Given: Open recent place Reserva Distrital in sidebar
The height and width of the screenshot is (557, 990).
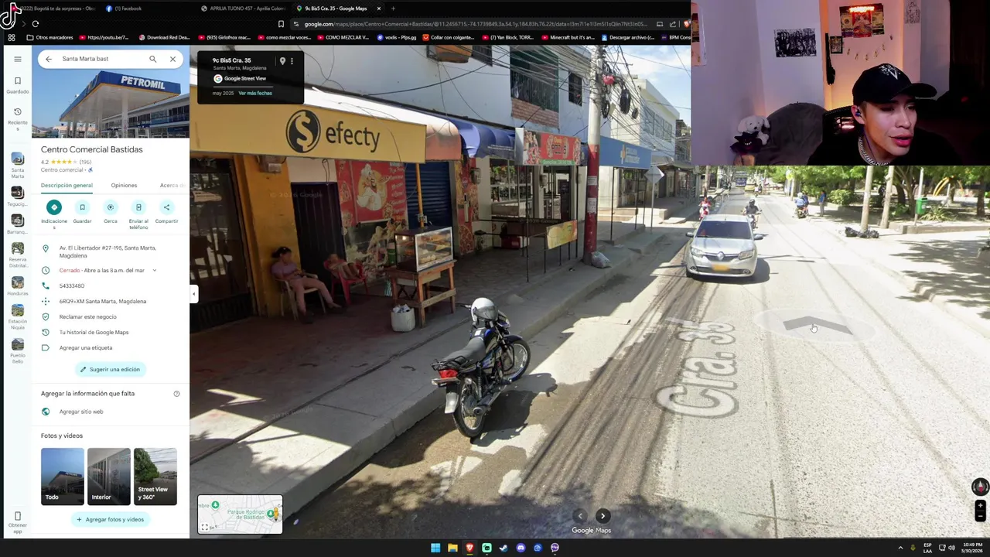Looking at the screenshot, I should (x=17, y=256).
